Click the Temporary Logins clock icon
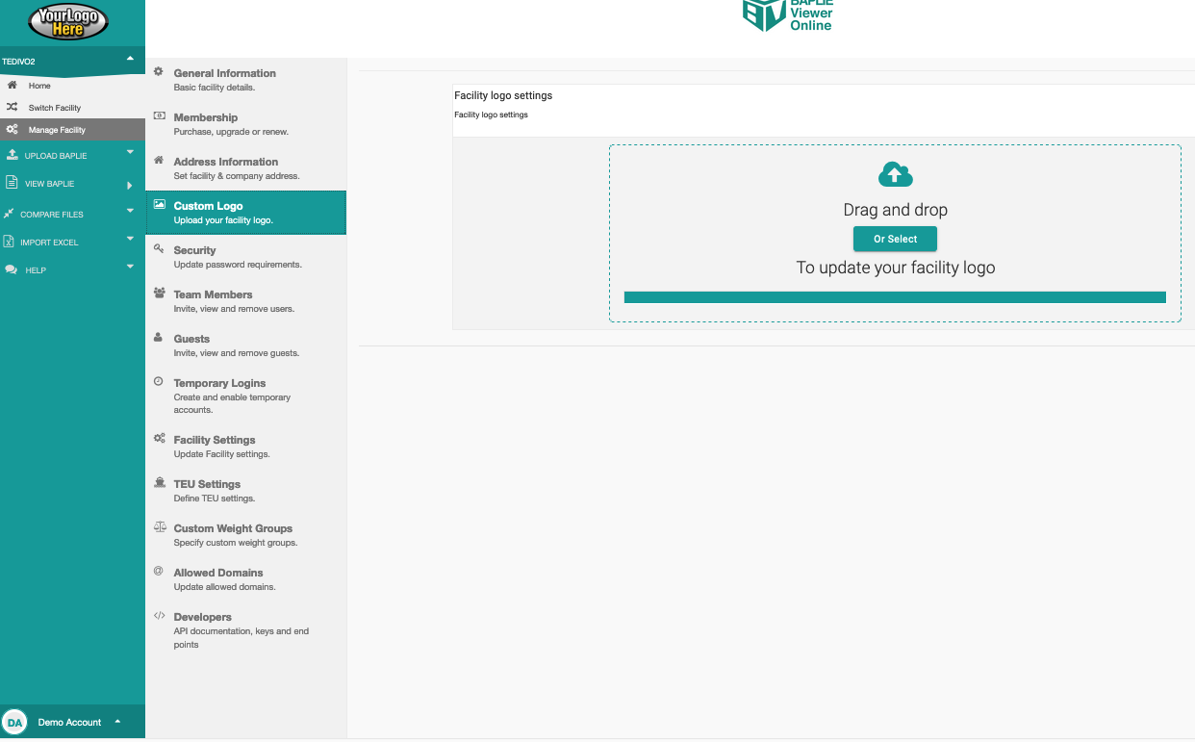 (159, 382)
